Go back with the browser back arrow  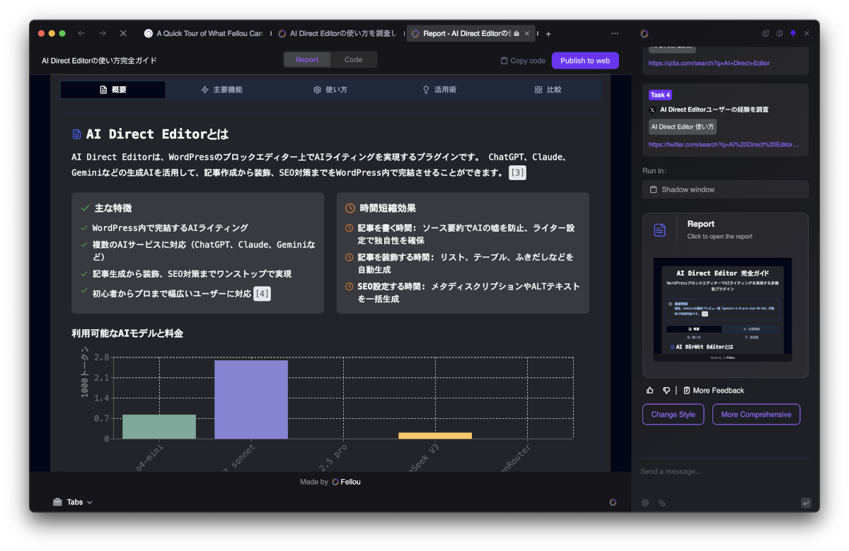(x=81, y=33)
